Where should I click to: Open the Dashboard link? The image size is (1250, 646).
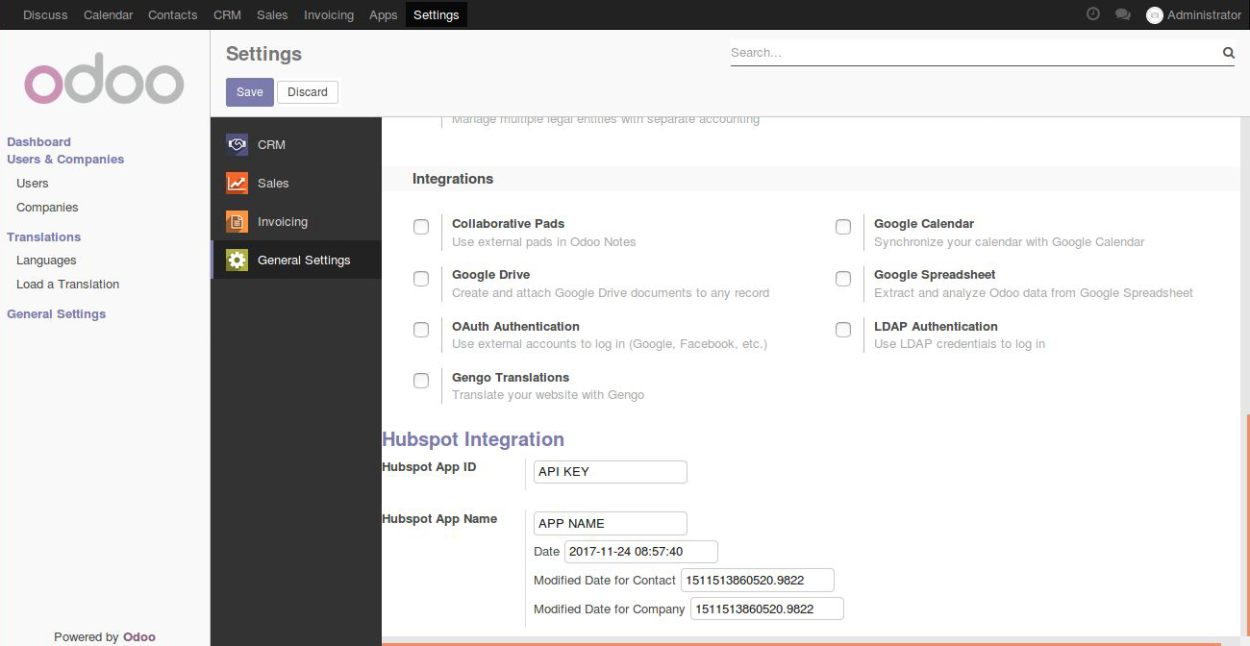(x=38, y=141)
